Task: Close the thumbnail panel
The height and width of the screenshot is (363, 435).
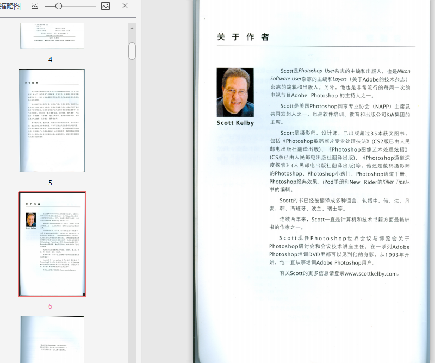Action: point(125,5)
